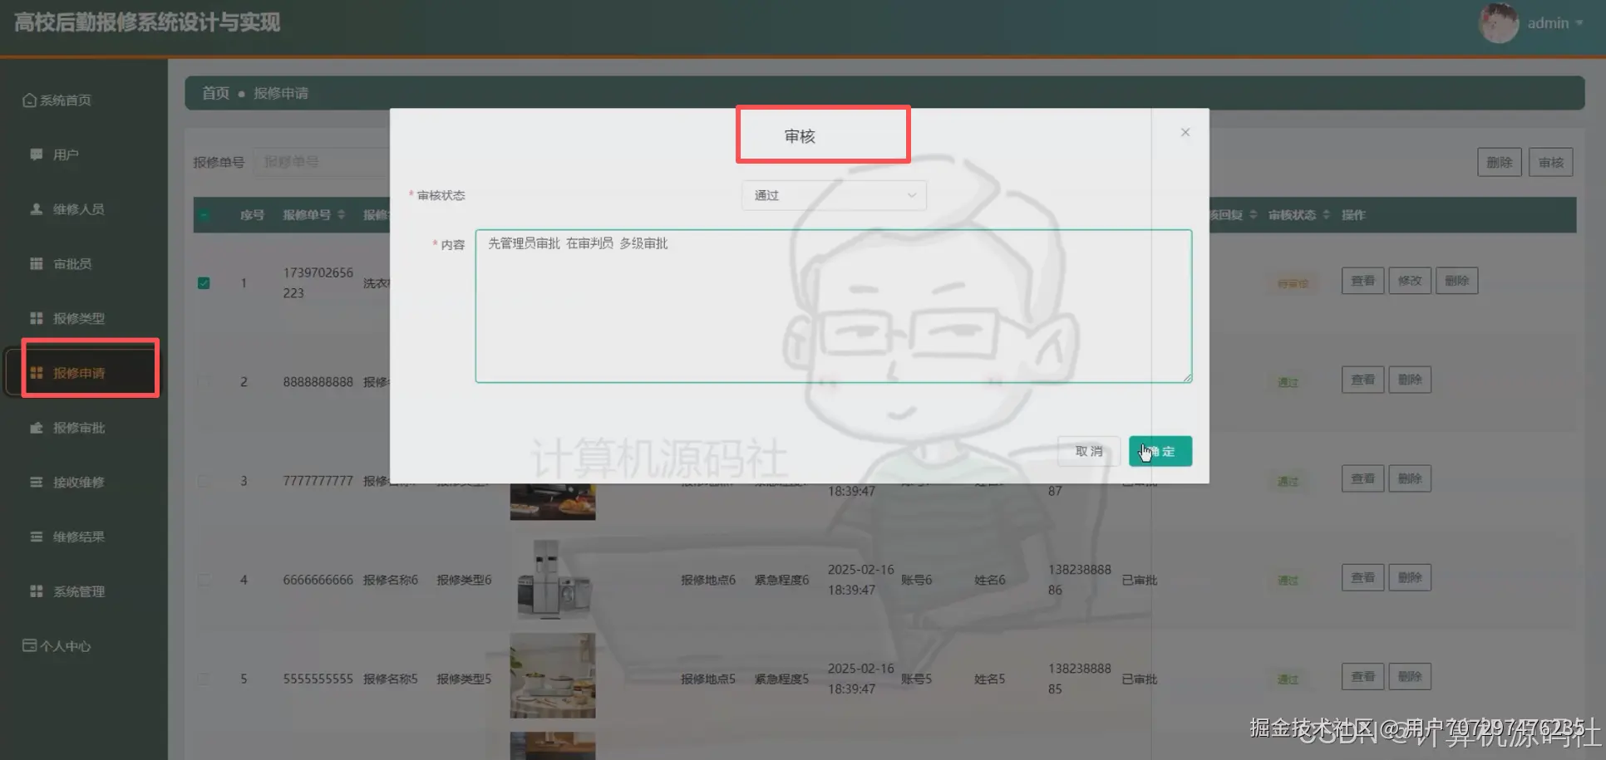The width and height of the screenshot is (1606, 760).
Task: Enable the checkbox for order 8888888888
Action: [x=204, y=382]
